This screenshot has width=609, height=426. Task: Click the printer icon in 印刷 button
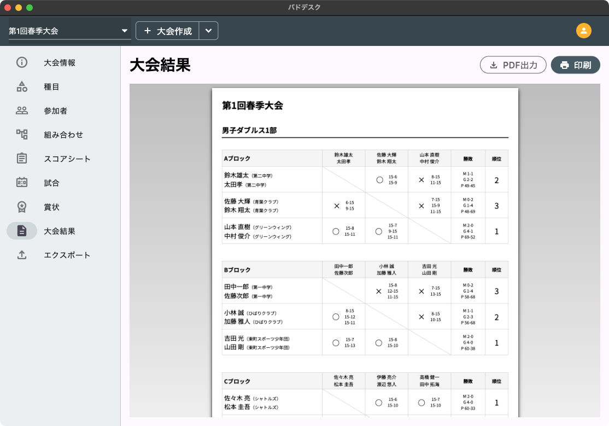point(564,65)
